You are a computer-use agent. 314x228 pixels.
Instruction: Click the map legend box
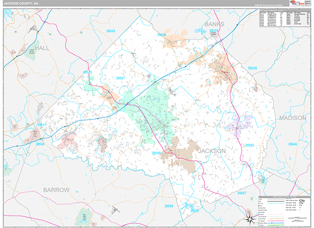point(284,211)
